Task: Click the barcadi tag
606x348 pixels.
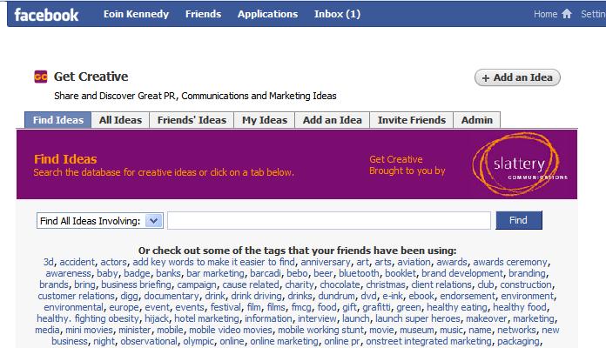Action: [265, 273]
